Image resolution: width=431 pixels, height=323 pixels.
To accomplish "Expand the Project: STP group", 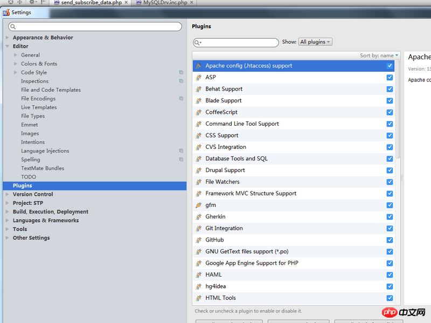I will (8, 203).
